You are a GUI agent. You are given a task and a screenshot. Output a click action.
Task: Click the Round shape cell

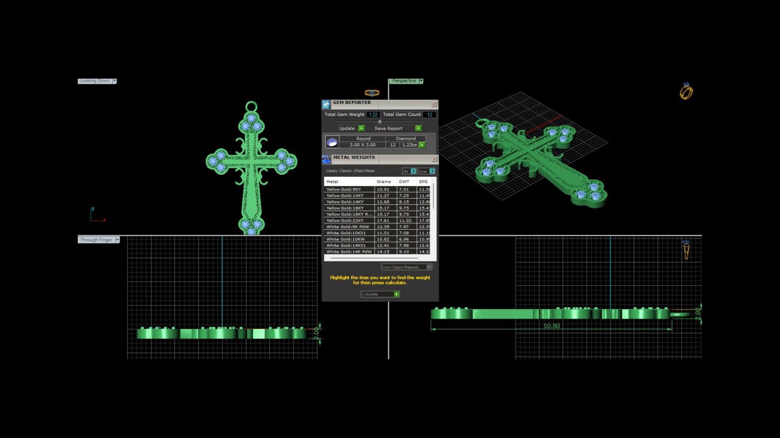(363, 139)
